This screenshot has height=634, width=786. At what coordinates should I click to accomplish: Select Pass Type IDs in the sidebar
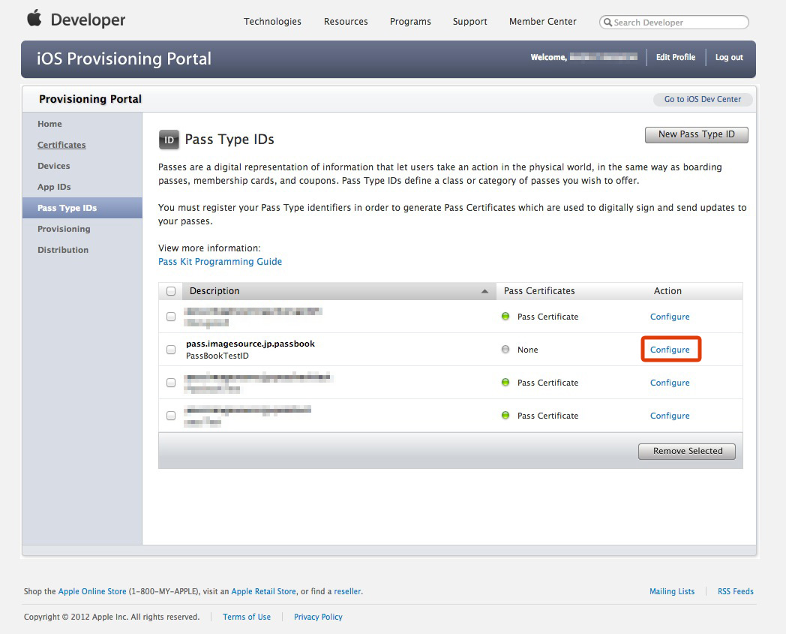click(82, 208)
